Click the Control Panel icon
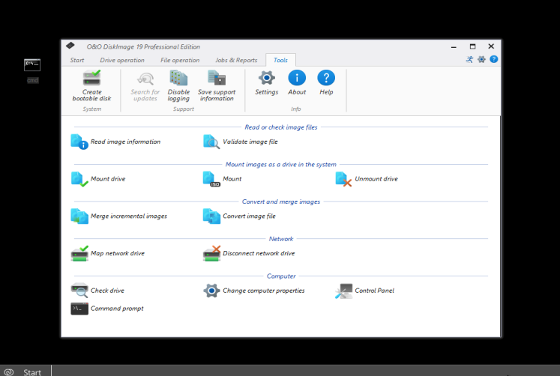Image resolution: width=560 pixels, height=376 pixels. (343, 291)
